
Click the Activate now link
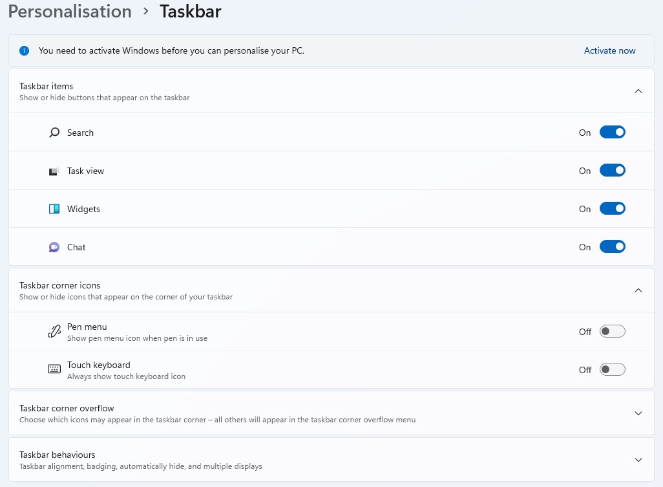609,50
